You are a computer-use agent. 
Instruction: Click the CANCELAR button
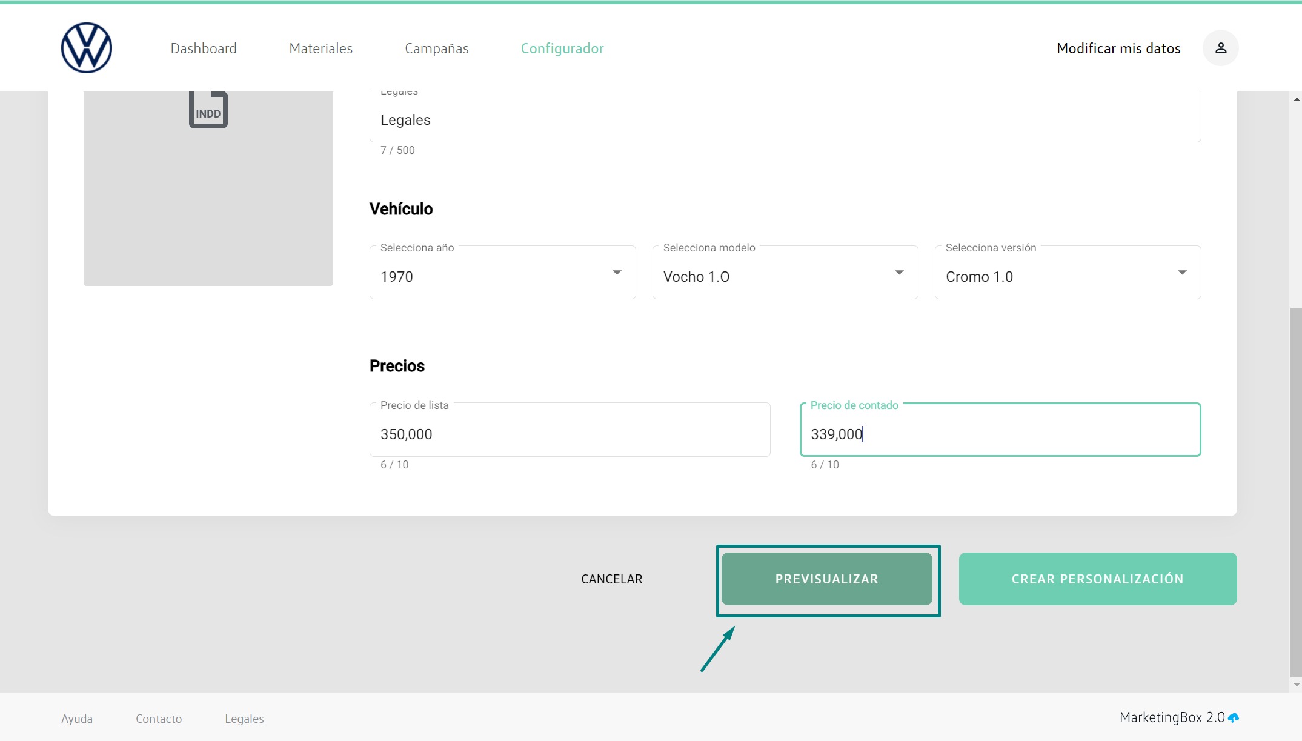pos(611,579)
